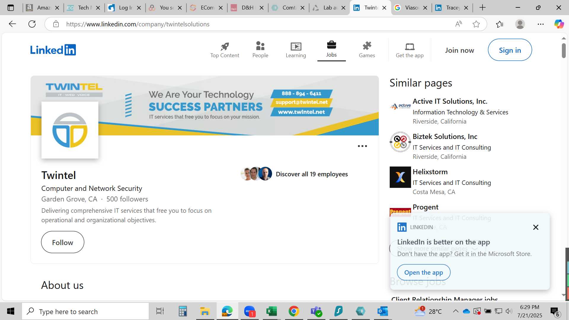Image resolution: width=569 pixels, height=320 pixels.
Task: Click the page vertical scrollbar thumb
Action: coord(564,50)
